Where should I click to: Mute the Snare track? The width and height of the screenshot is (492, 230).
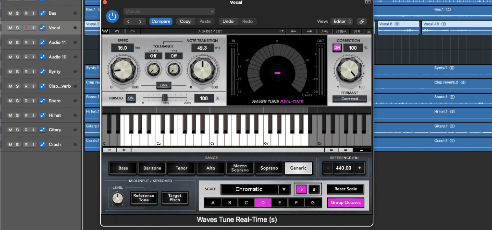click(x=10, y=101)
